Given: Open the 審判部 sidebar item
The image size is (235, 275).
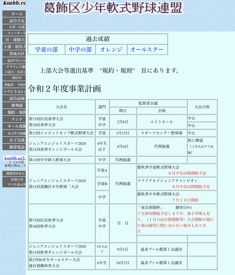Looking at the screenshot, I should (14, 105).
